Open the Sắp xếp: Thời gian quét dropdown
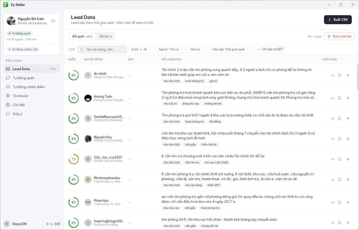 click(231, 49)
